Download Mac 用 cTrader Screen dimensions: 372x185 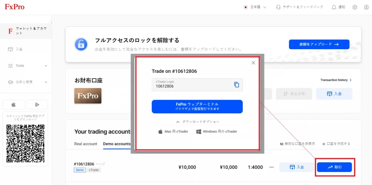pos(173,131)
